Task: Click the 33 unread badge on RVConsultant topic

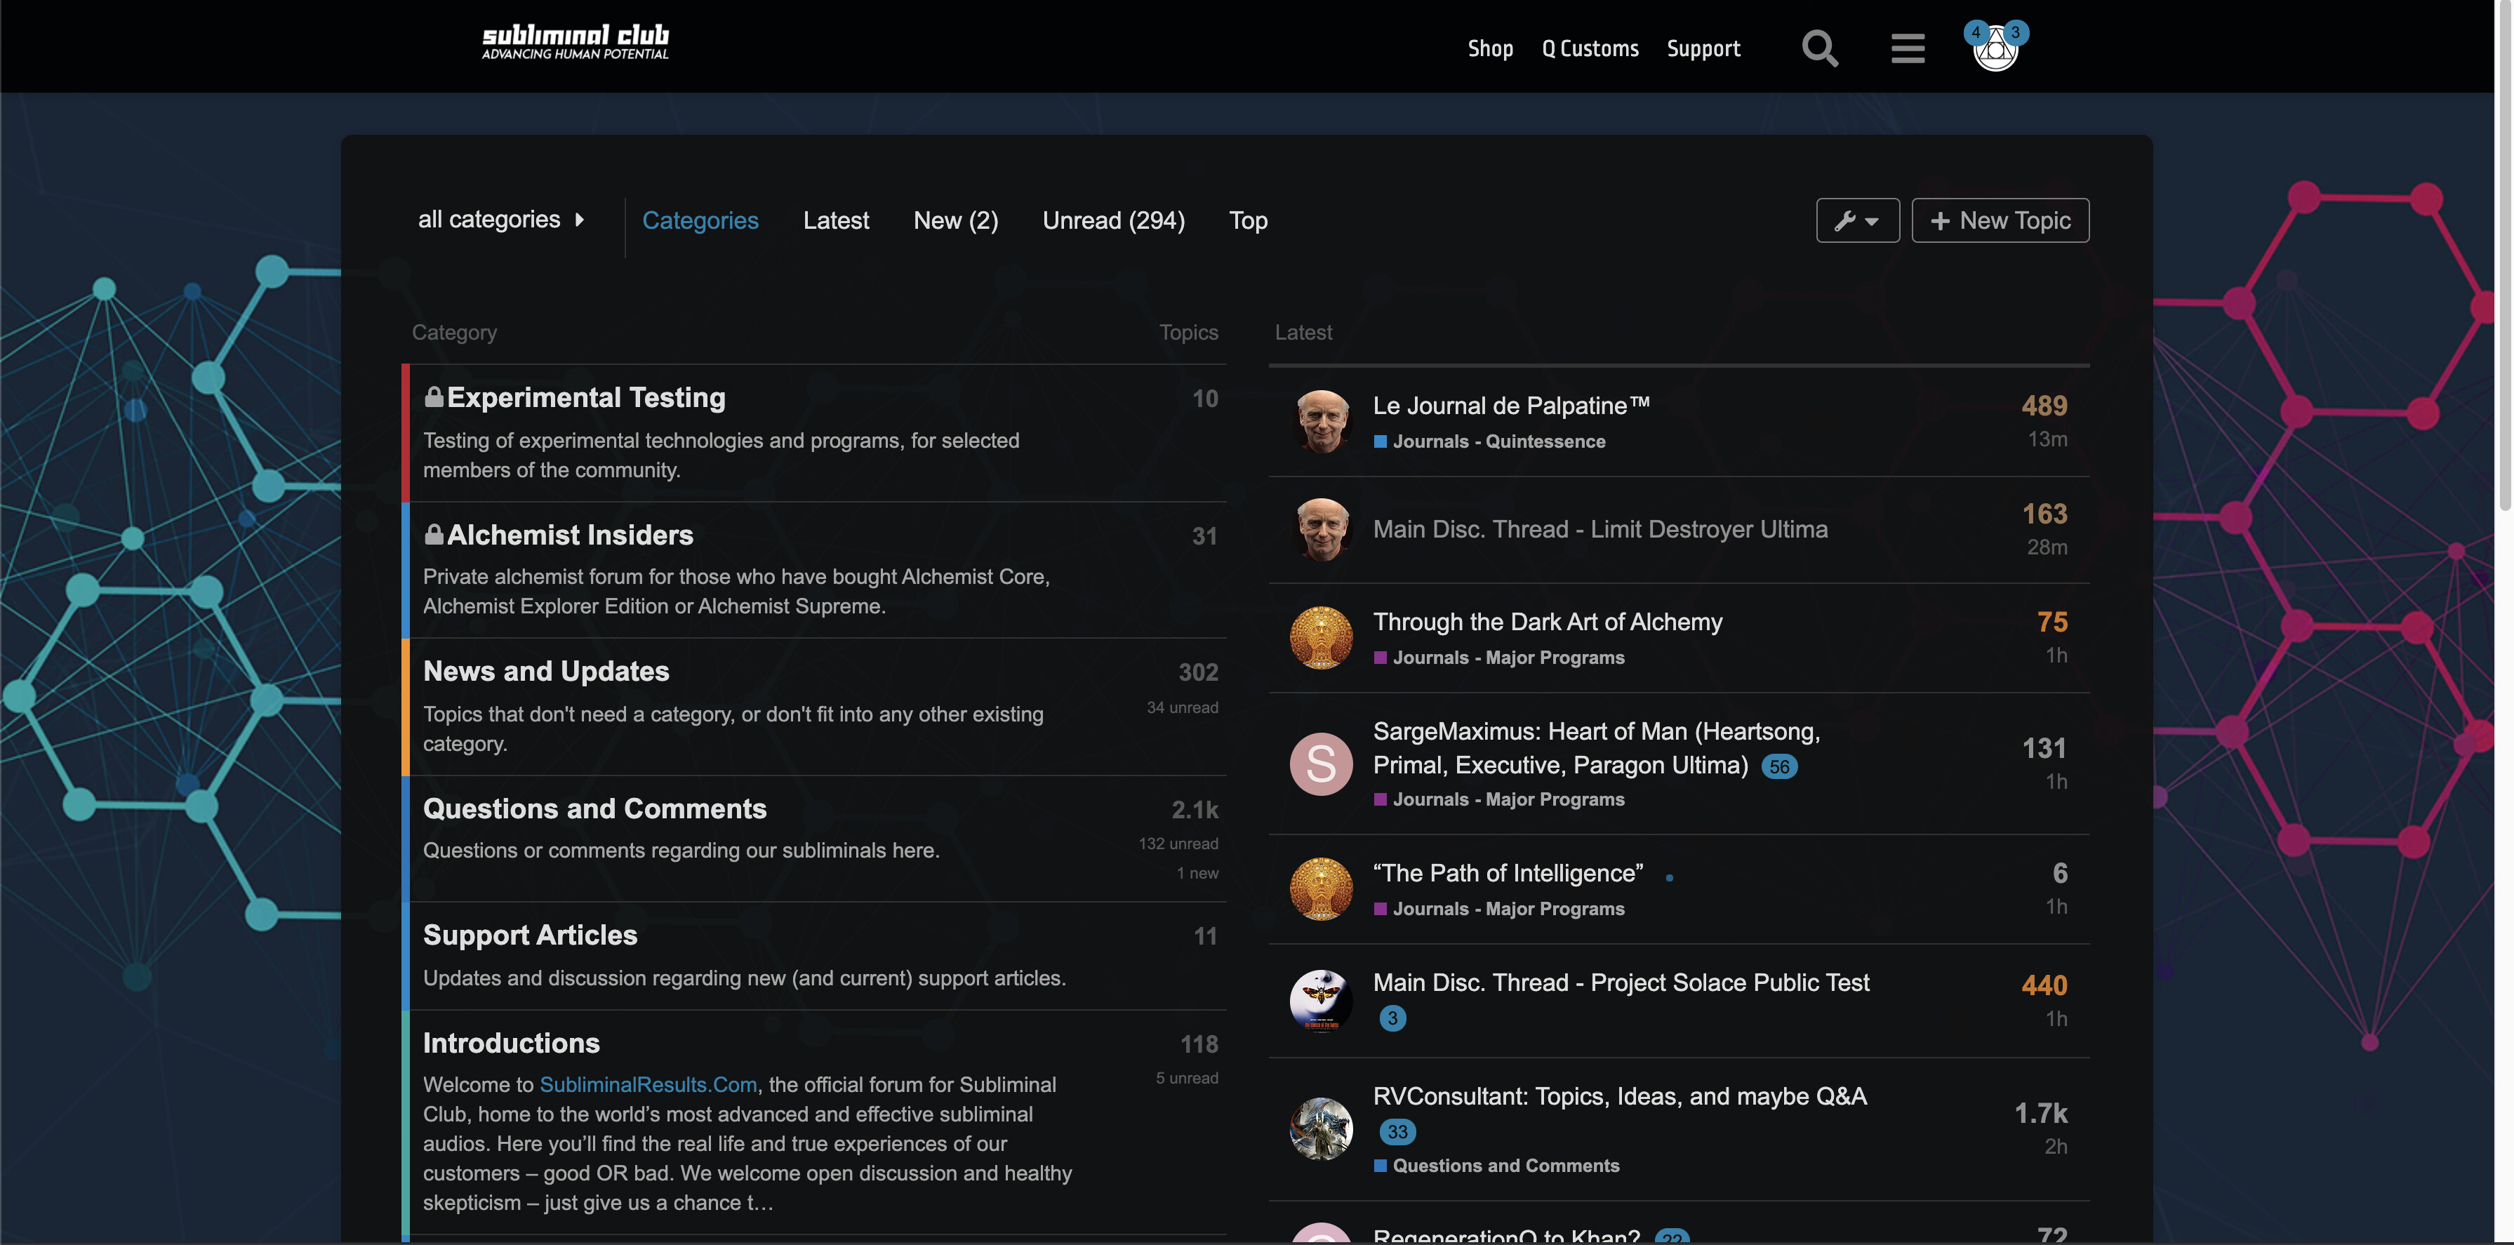Action: (x=1397, y=1132)
